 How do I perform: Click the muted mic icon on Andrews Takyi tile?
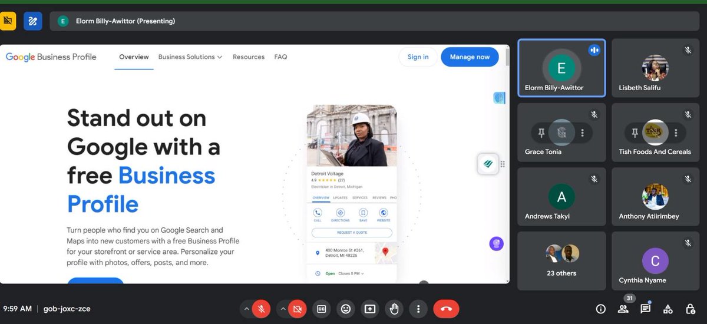coord(594,179)
